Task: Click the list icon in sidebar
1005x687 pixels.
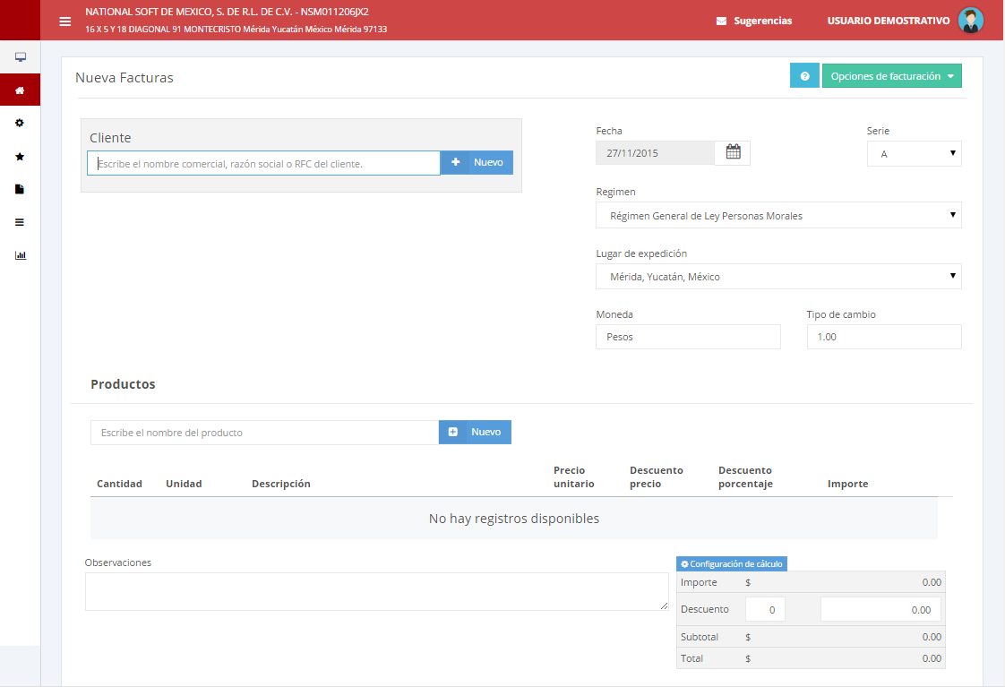Action: 20,222
